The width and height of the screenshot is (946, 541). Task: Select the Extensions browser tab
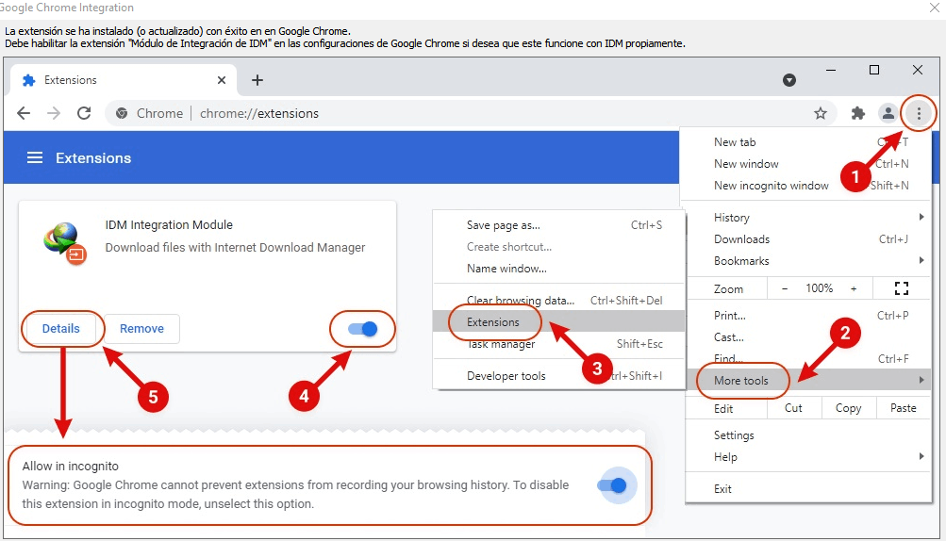[x=123, y=80]
